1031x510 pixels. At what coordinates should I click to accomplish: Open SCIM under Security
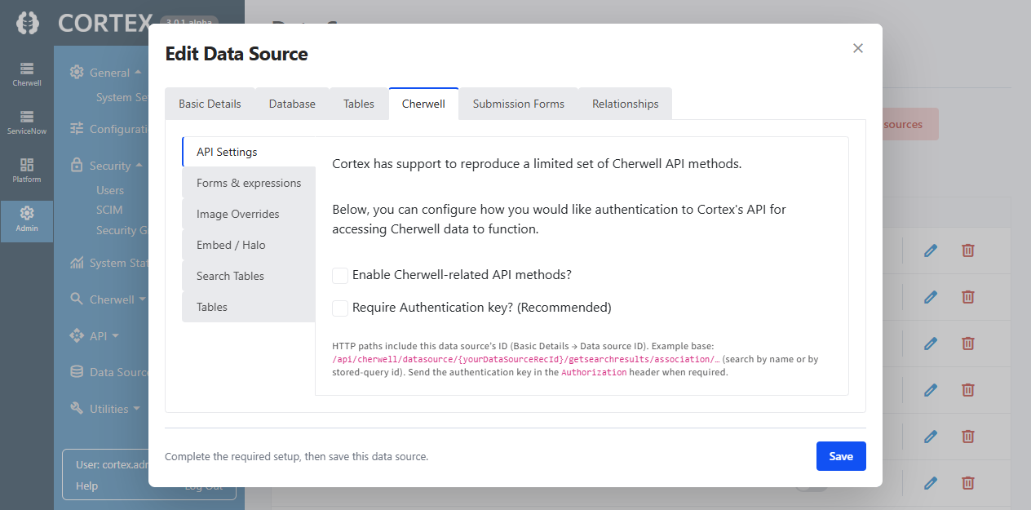point(109,210)
